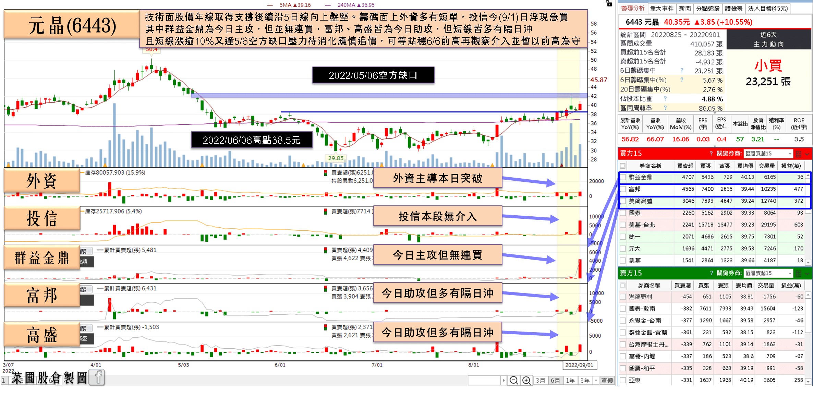This screenshot has width=813, height=396.
Task: Zoom in the chart with the plus magnifier
Action: pos(526,380)
